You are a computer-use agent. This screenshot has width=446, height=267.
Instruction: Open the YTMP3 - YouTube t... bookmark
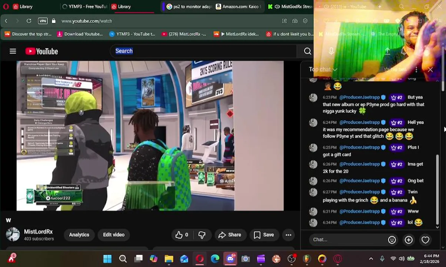pos(132,34)
